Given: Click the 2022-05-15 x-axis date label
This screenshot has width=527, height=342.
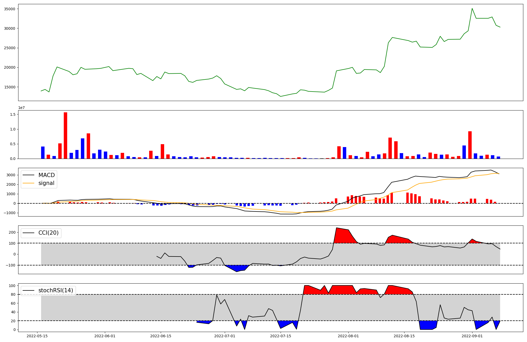Looking at the screenshot, I should (x=37, y=336).
